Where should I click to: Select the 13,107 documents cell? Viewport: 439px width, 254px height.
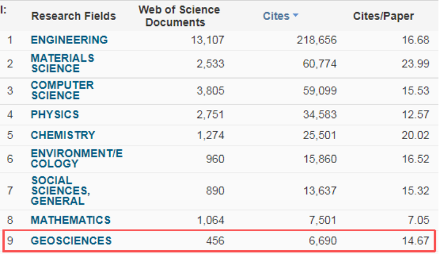[207, 40]
